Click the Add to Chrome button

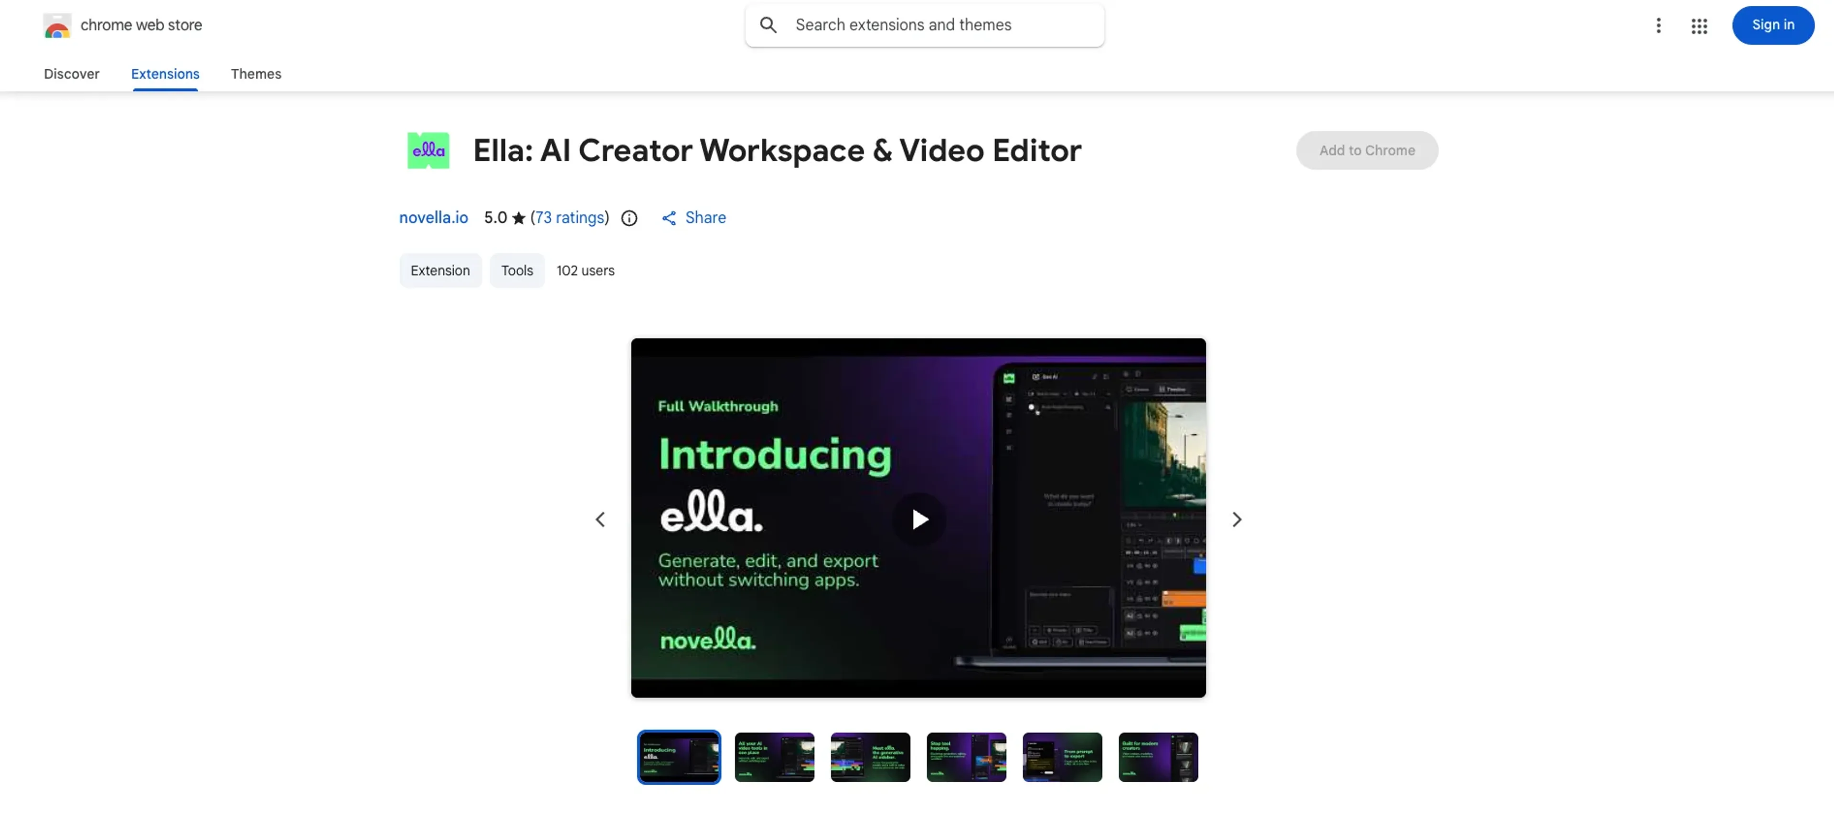pyautogui.click(x=1366, y=150)
